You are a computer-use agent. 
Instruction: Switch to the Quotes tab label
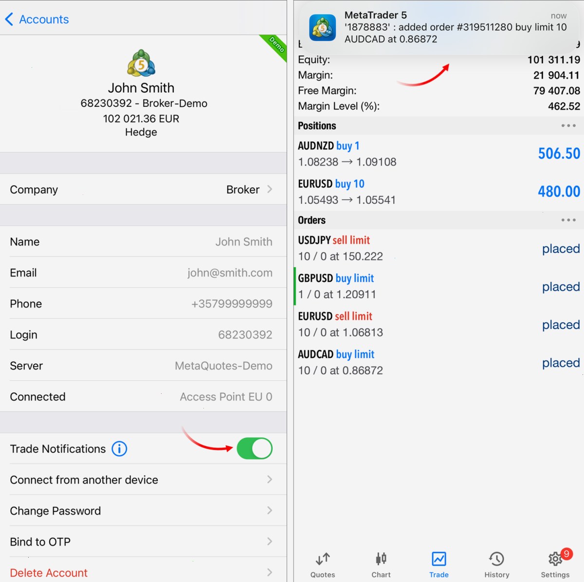(x=323, y=575)
